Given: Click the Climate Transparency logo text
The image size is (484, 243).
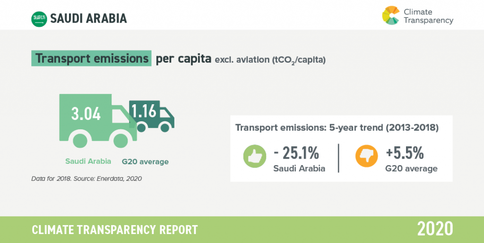Looking at the screenshot, I should 429,17.
